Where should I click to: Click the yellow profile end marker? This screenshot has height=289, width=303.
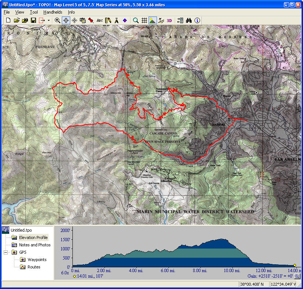tap(295, 265)
